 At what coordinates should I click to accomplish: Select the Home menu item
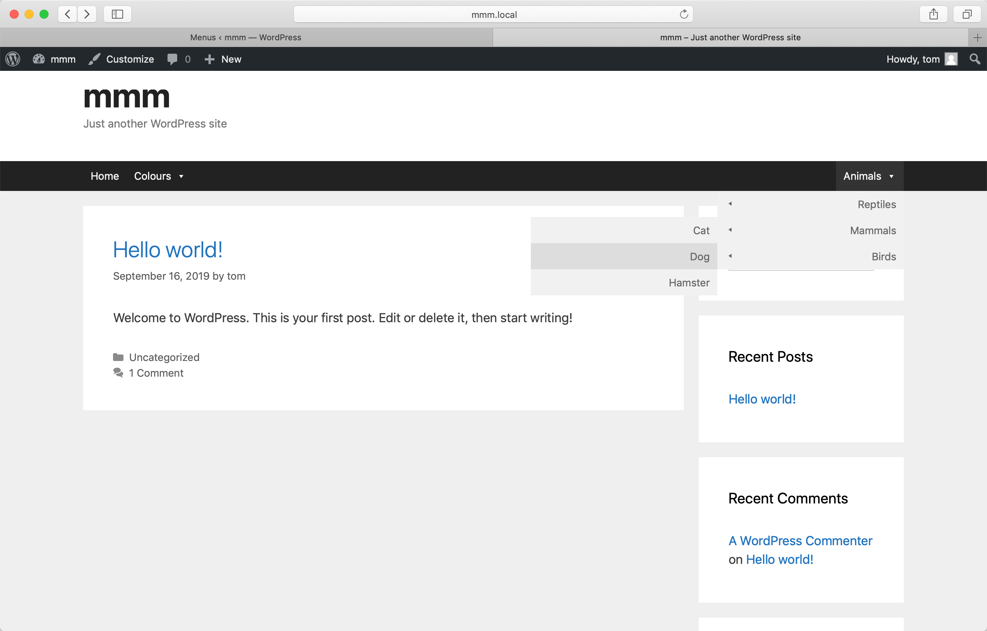point(104,176)
